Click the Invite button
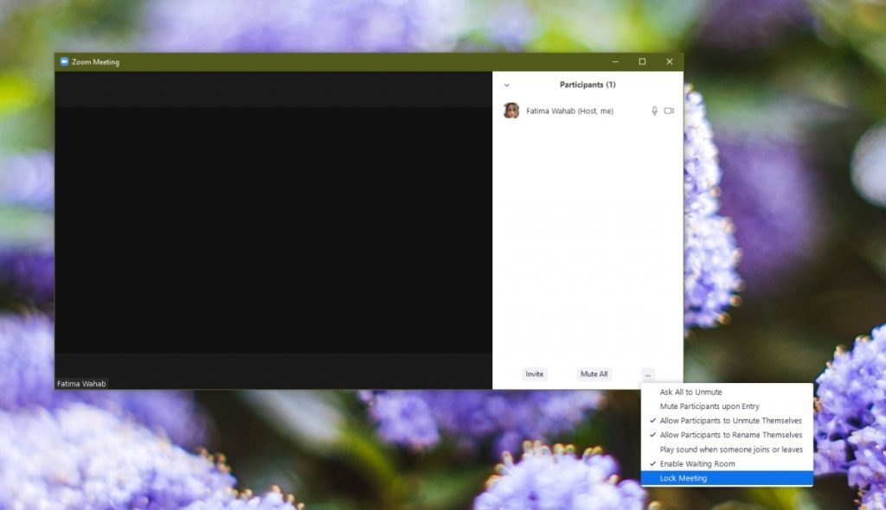The height and width of the screenshot is (510, 886). point(535,374)
